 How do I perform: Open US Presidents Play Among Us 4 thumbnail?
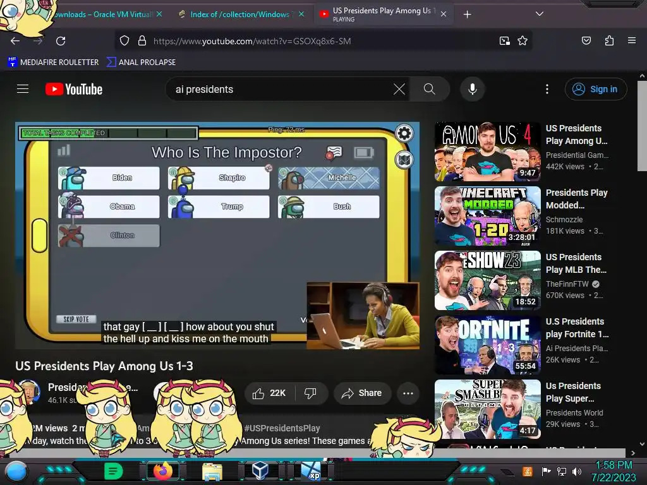[x=488, y=152]
